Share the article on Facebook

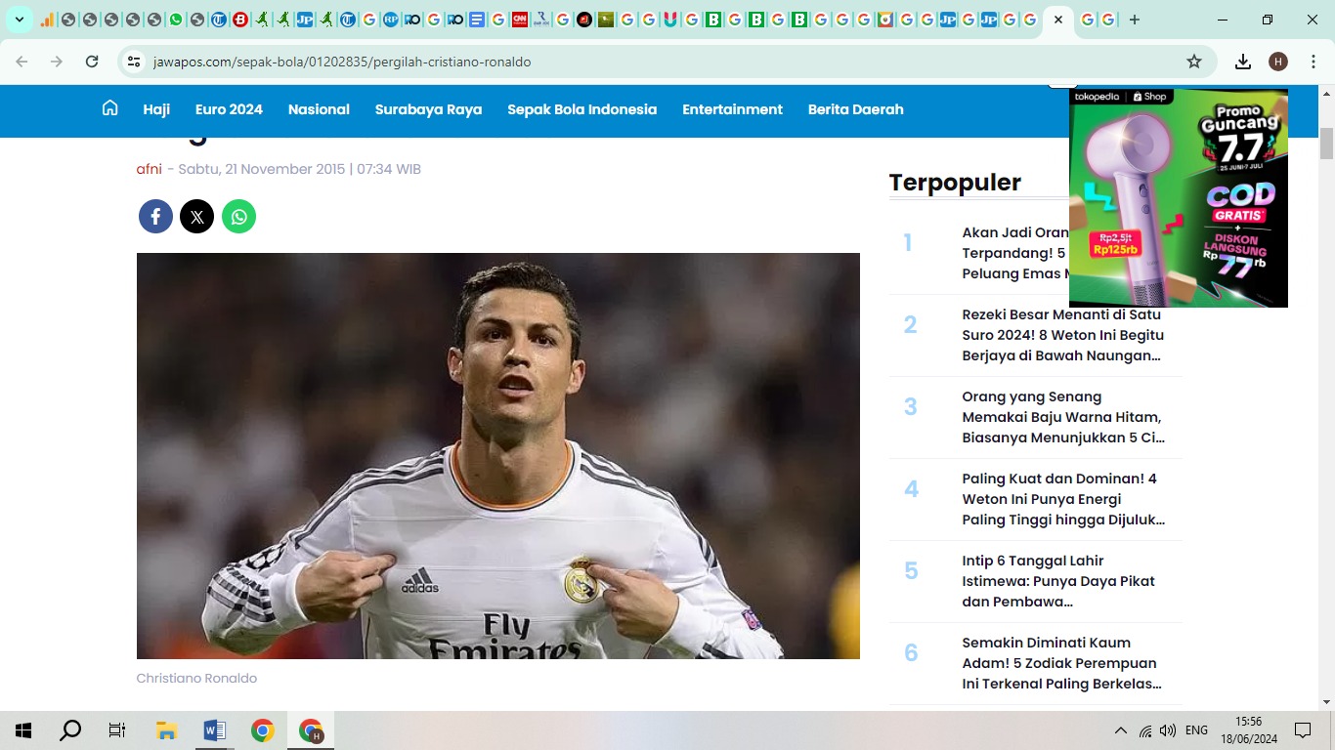(x=155, y=216)
